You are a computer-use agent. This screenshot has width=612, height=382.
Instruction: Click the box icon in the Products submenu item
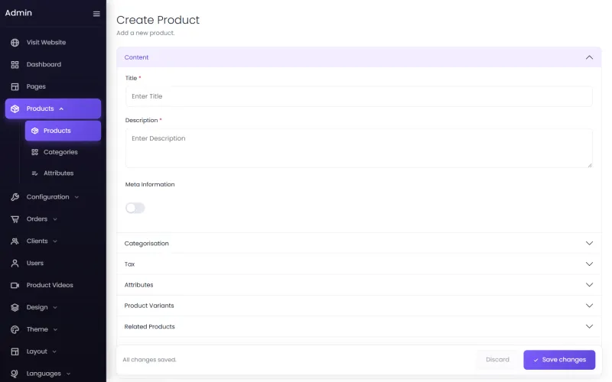pos(34,131)
